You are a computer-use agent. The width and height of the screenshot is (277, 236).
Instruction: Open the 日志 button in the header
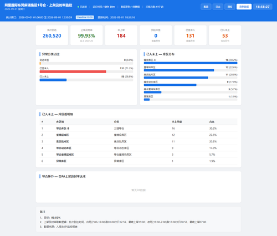point(218,7)
